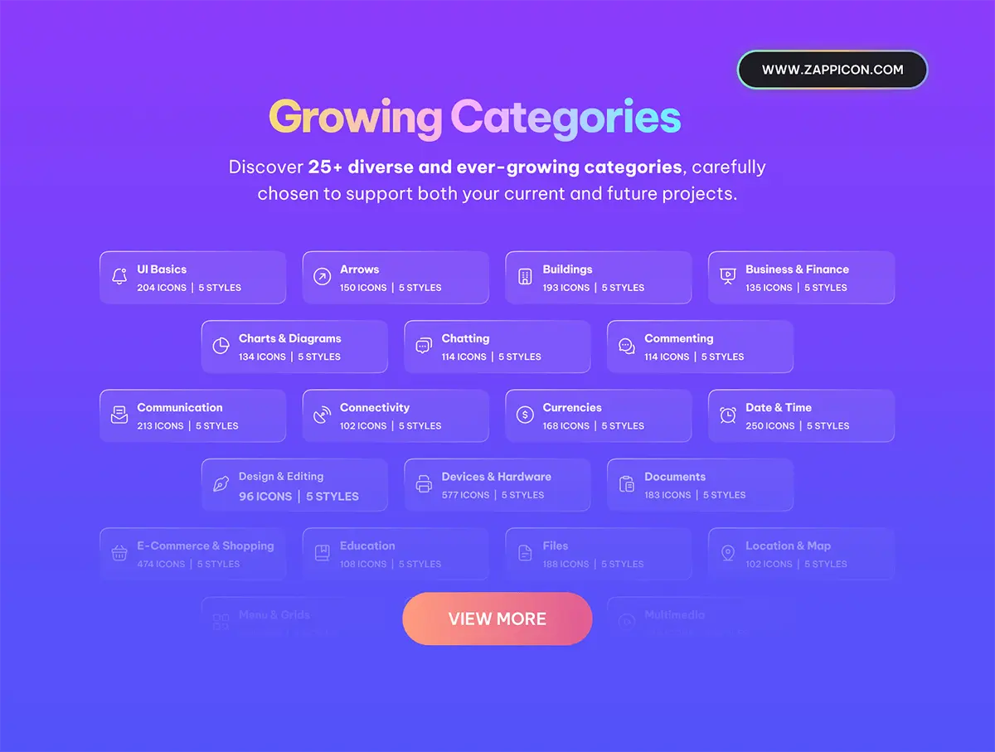Click the Files category document icon
Viewport: 995px width, 752px height.
click(x=525, y=553)
